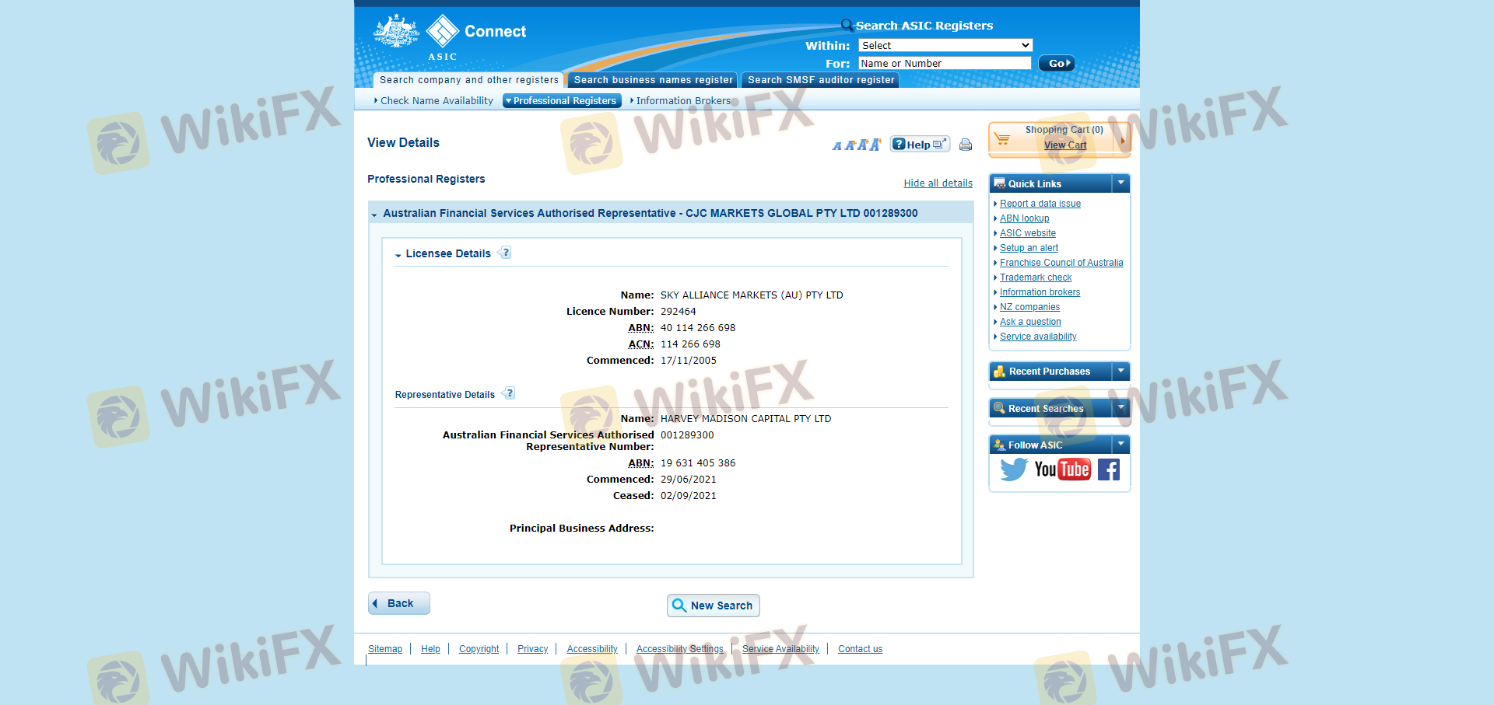Screen dimensions: 1494x705
Task: Collapse the Follow ASIC panel arrow
Action: [x=1120, y=445]
